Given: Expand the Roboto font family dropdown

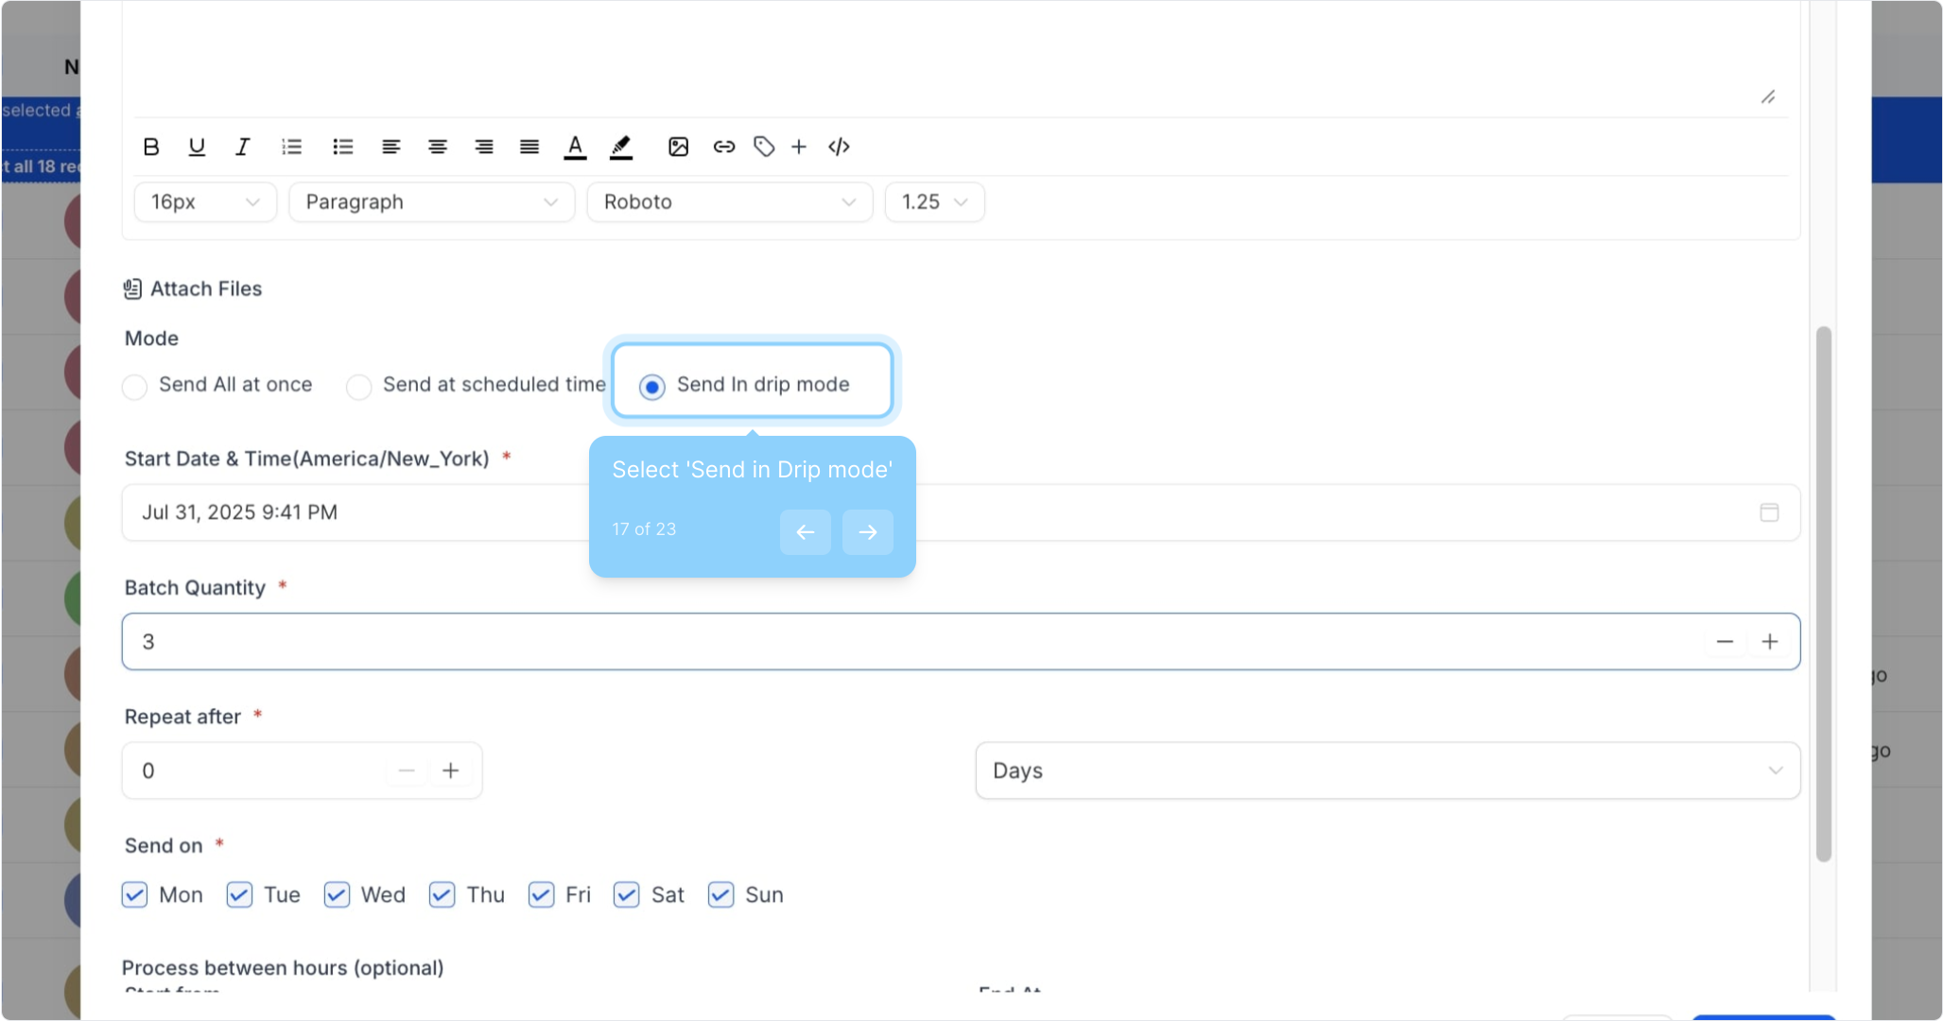Looking at the screenshot, I should click(729, 202).
